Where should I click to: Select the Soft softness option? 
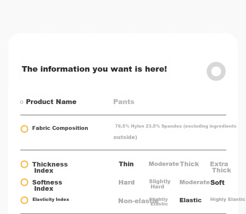point(217,183)
